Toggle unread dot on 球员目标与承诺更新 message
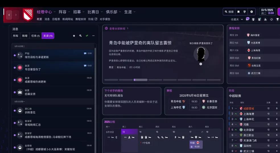Image resolution: width=280 pixels, height=153 pixels. 15,55
